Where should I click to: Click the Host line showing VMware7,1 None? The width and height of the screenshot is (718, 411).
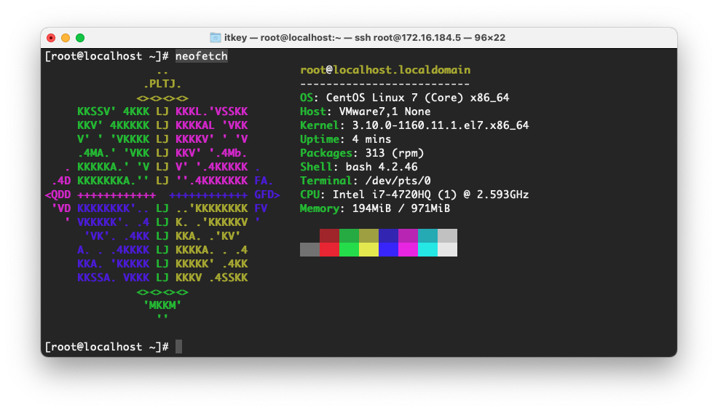(x=365, y=111)
